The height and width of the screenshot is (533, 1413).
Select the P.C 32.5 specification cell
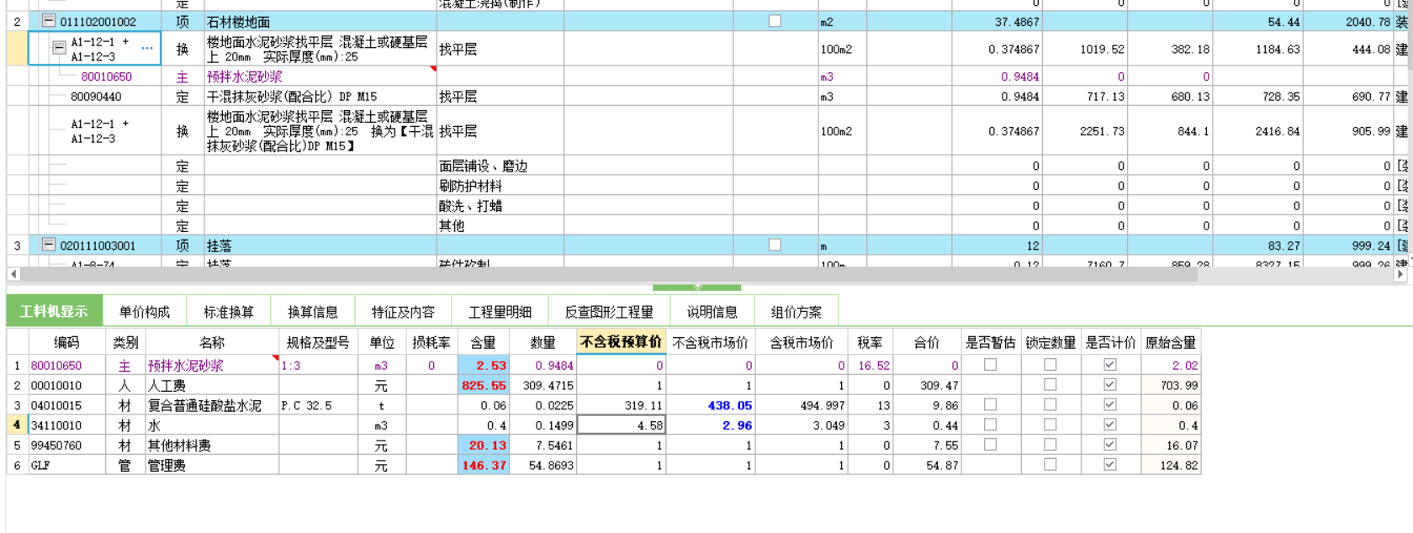point(318,405)
